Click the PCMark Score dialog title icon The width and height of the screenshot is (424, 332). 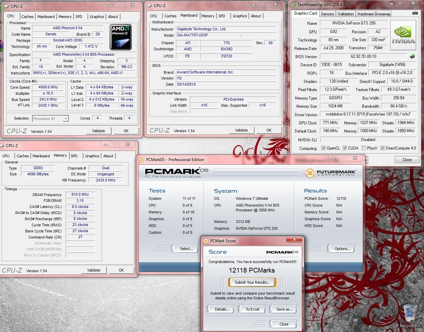click(x=206, y=241)
